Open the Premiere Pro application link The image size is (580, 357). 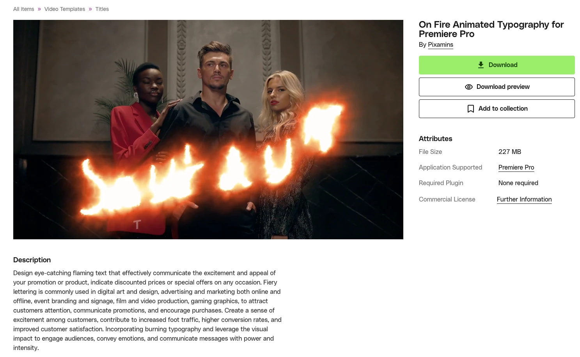[x=516, y=168]
